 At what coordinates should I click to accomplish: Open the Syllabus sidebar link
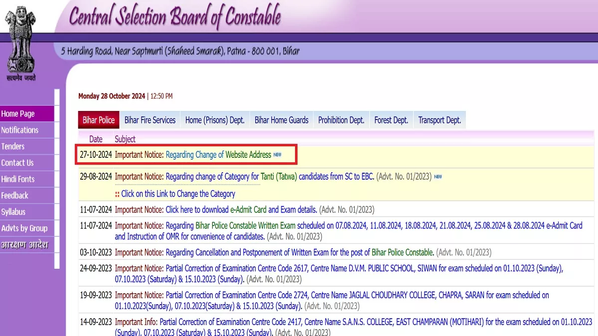click(x=13, y=212)
